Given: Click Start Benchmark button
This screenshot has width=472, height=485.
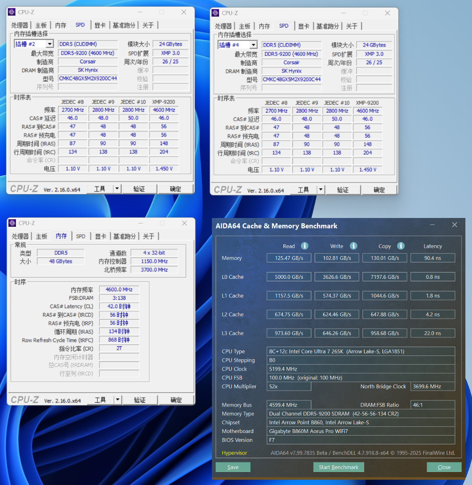Looking at the screenshot, I should pyautogui.click(x=339, y=467).
